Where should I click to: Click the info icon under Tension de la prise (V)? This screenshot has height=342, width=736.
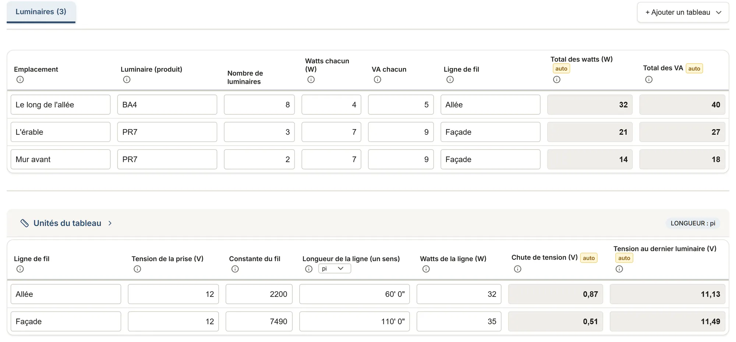(137, 269)
